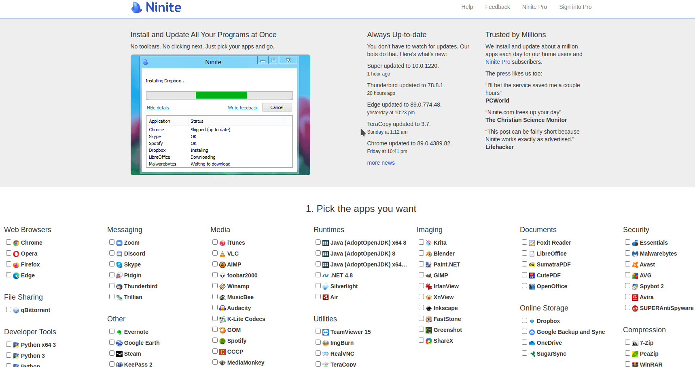The height and width of the screenshot is (367, 695).
Task: Click the Ninite logo icon
Action: (x=136, y=7)
